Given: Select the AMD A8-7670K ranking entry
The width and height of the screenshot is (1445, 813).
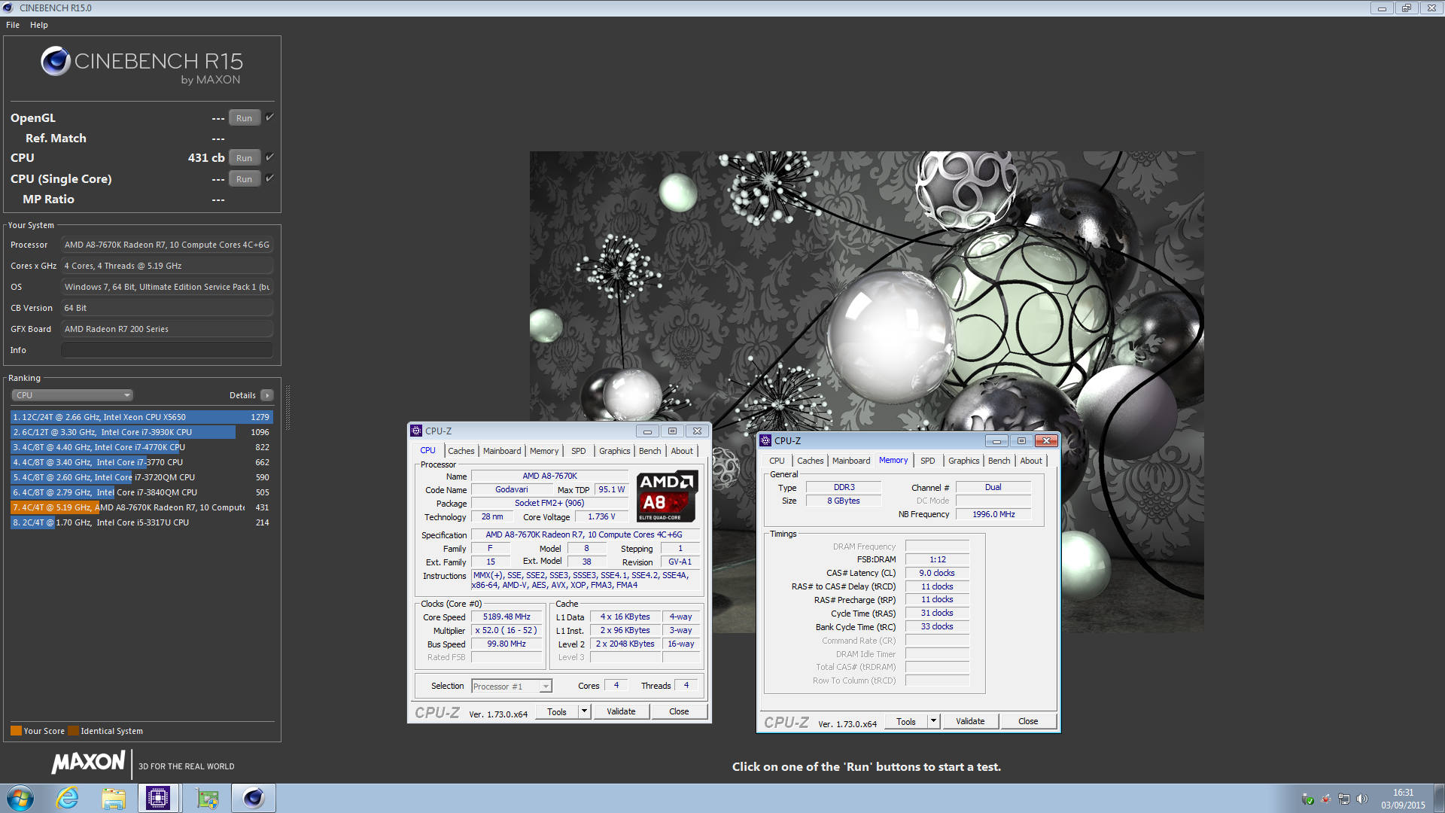Looking at the screenshot, I should [x=141, y=507].
